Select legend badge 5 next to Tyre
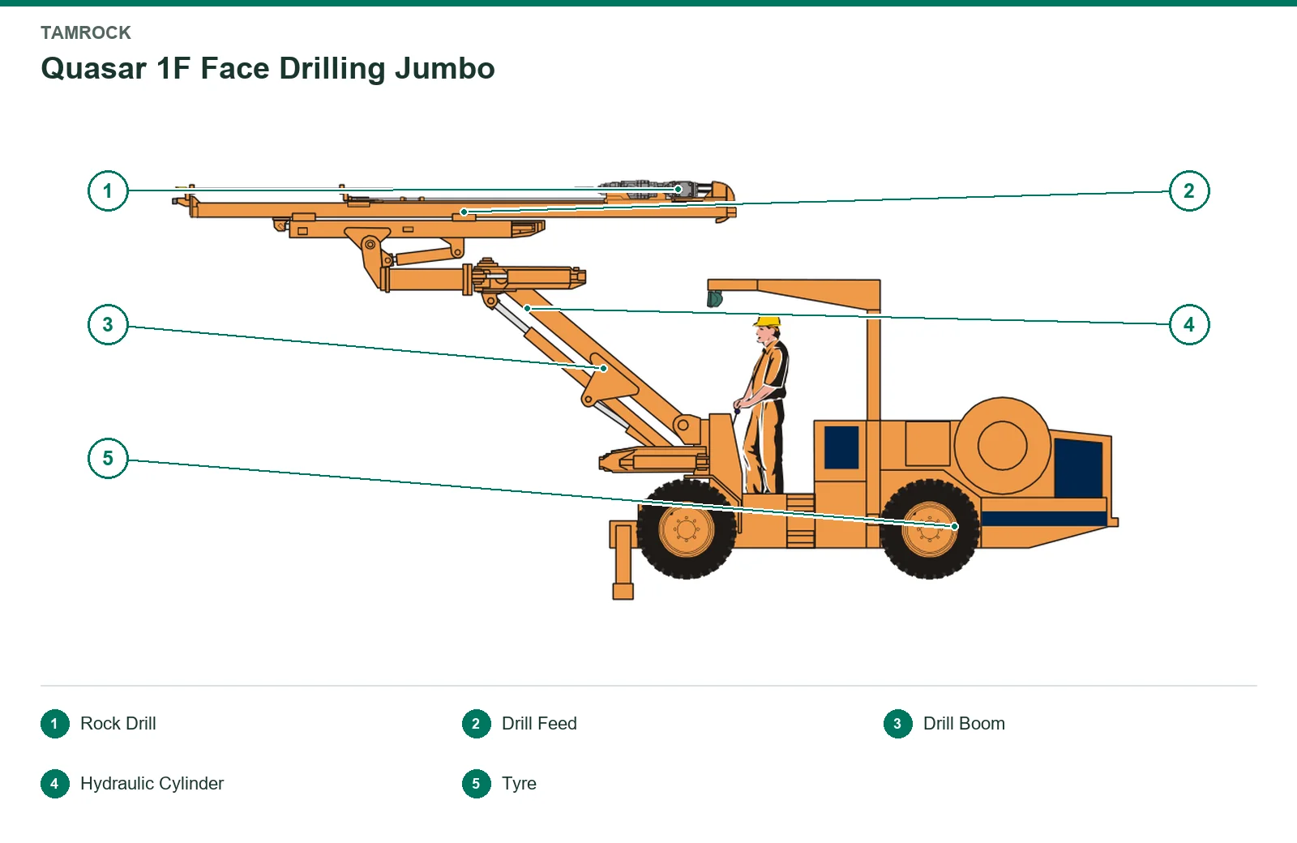 pyautogui.click(x=477, y=784)
